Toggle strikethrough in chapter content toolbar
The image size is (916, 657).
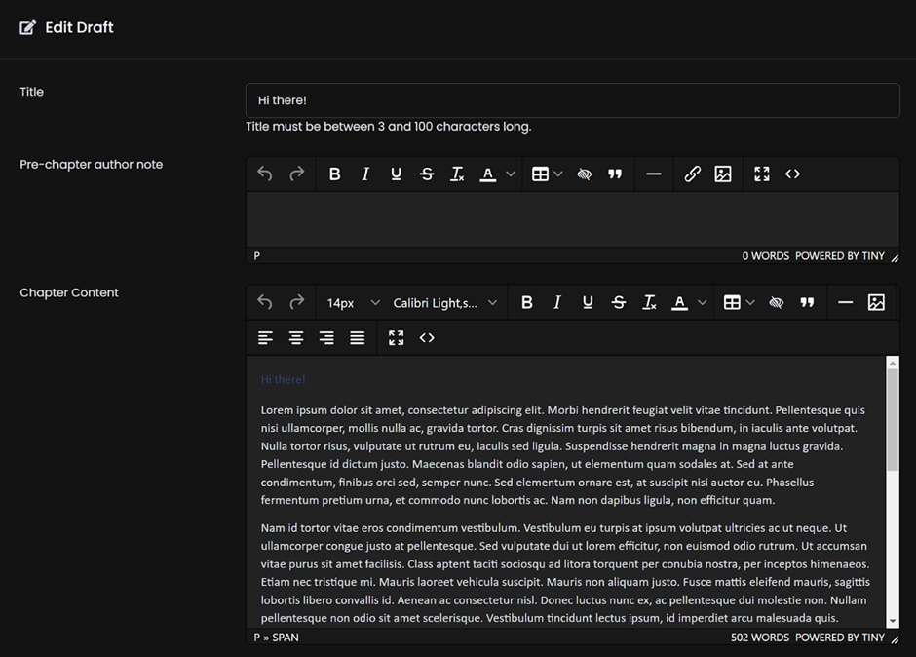(x=619, y=303)
